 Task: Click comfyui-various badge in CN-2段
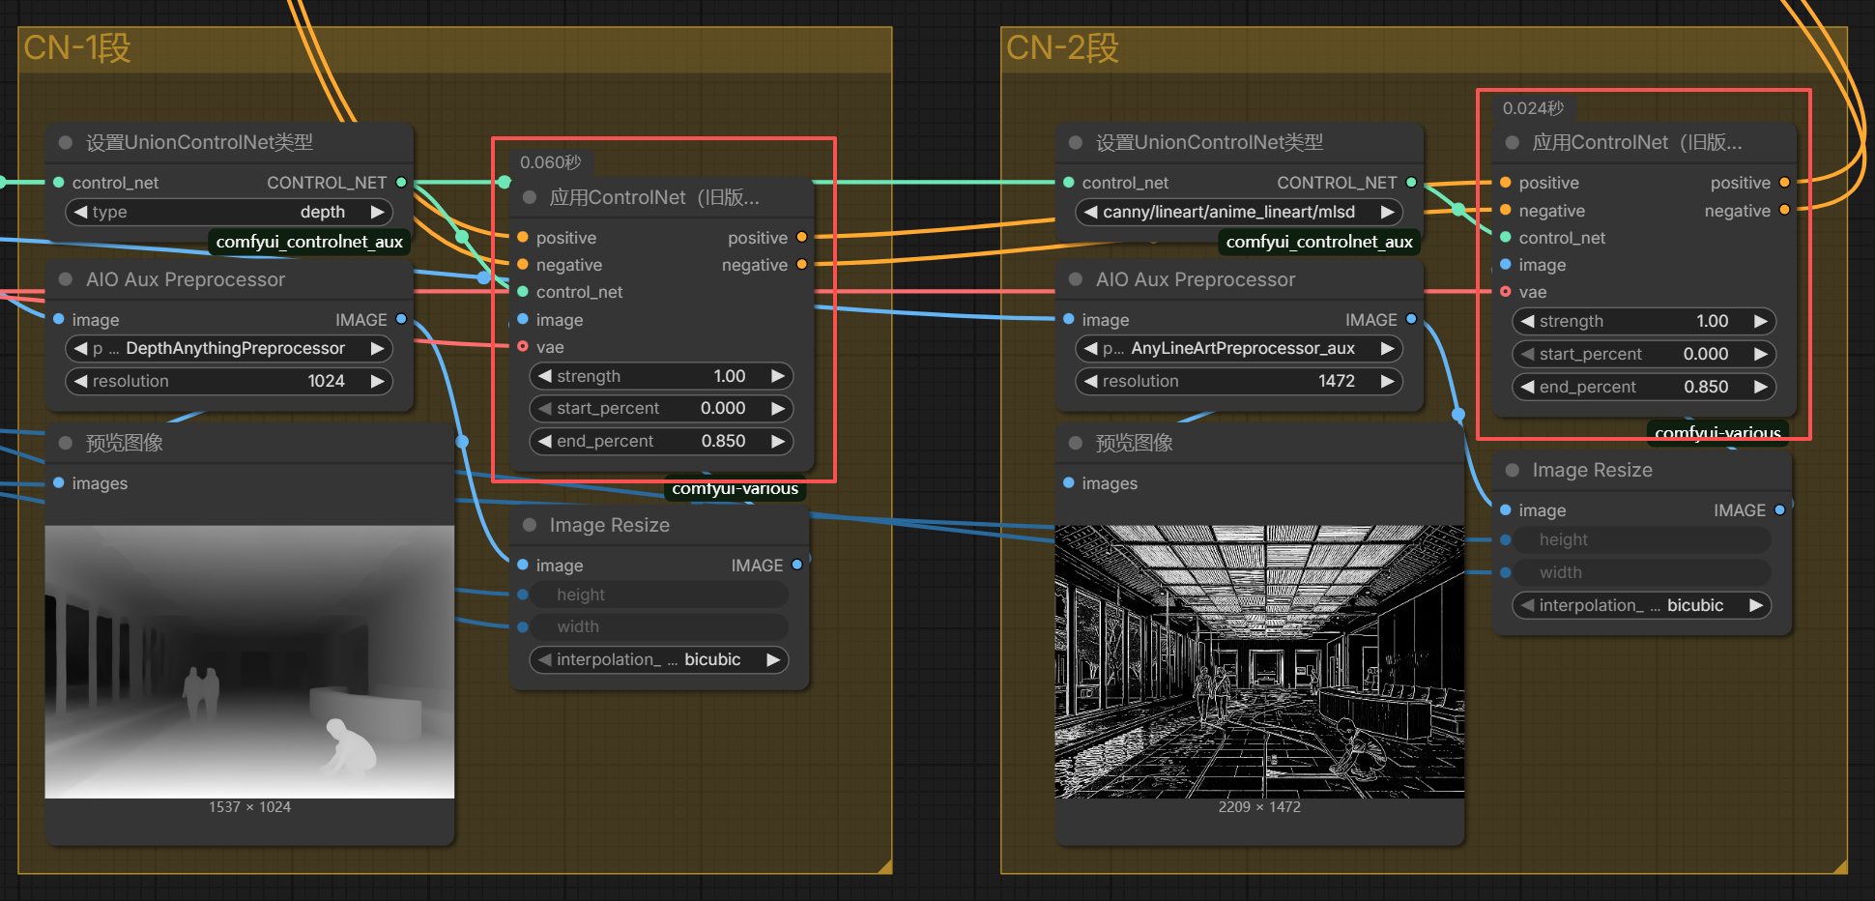(1716, 431)
